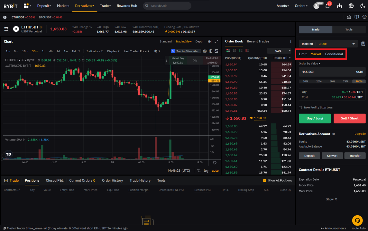Open the layout switch icon beside guide book
Image resolution: width=368 pixels, height=231 pixels.
tap(349, 17)
